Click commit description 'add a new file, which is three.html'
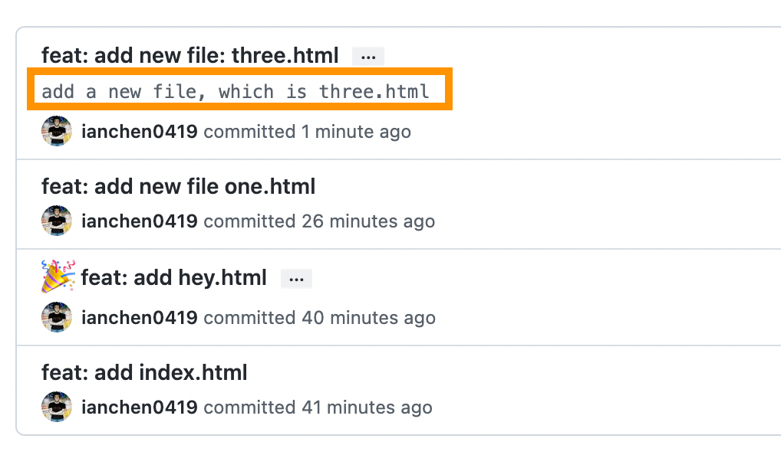This screenshot has width=781, height=455. [236, 91]
